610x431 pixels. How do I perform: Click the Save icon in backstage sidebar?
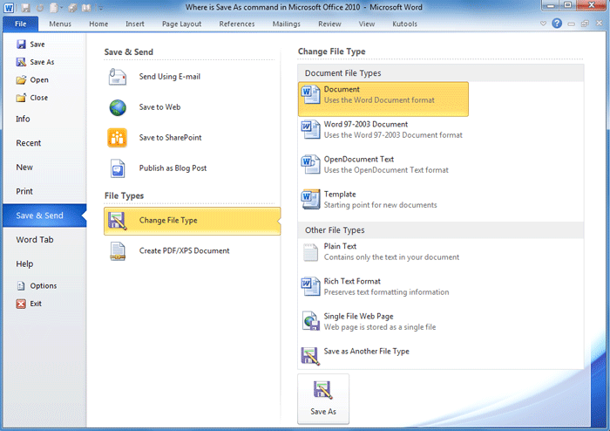(21, 44)
